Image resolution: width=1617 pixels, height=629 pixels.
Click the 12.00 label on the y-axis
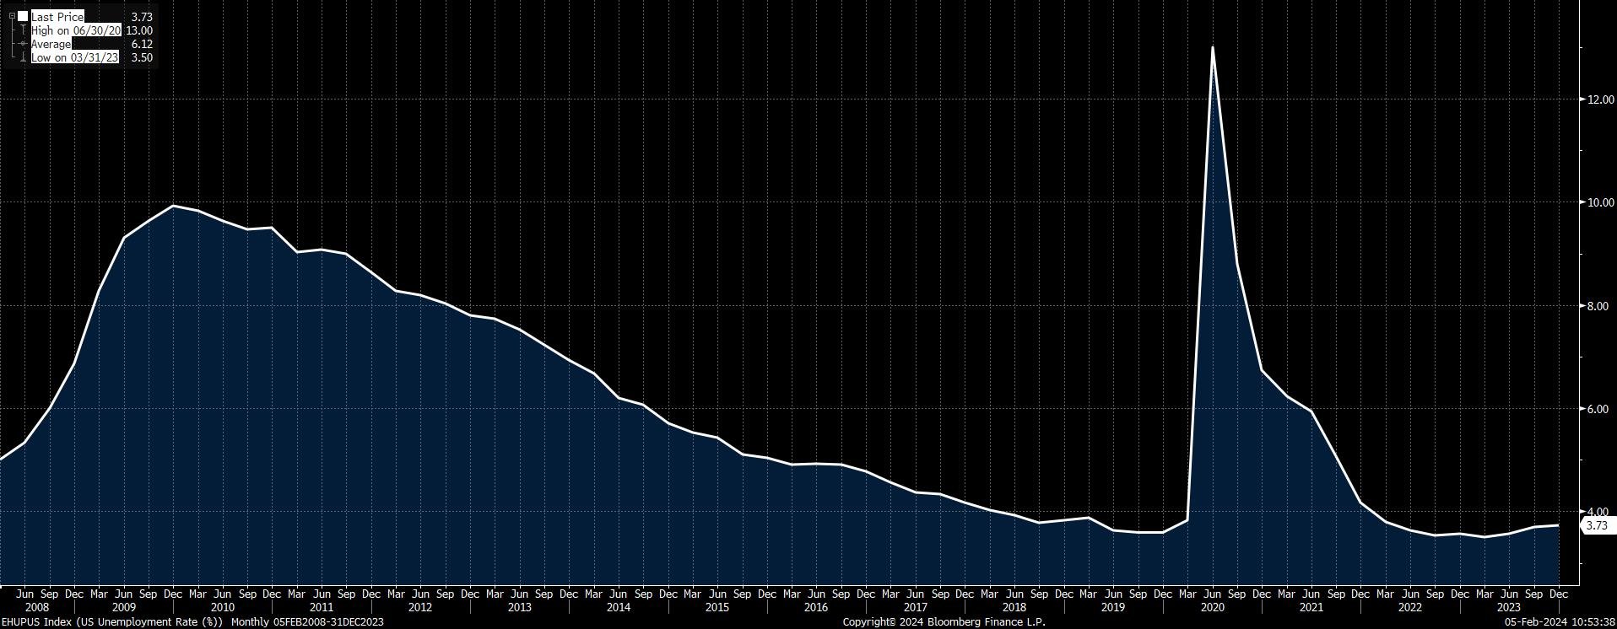(1600, 99)
